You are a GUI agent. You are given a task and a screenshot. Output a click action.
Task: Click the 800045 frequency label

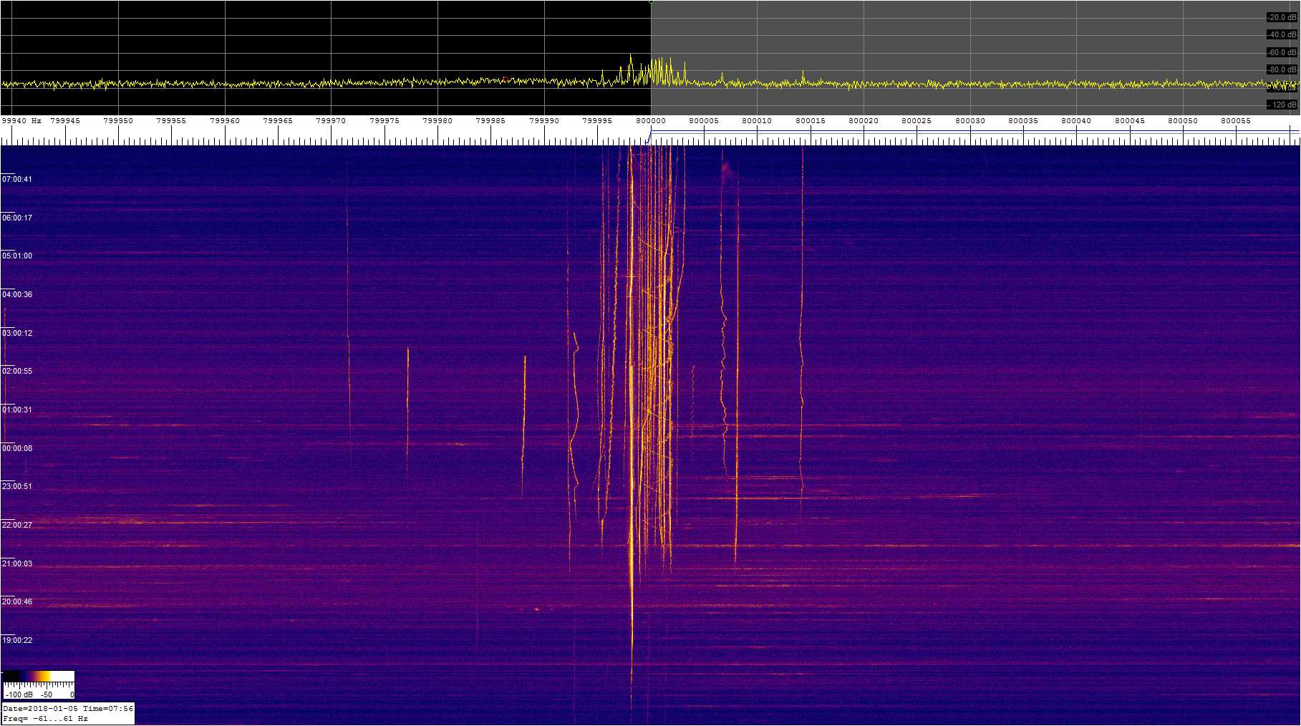(1130, 121)
